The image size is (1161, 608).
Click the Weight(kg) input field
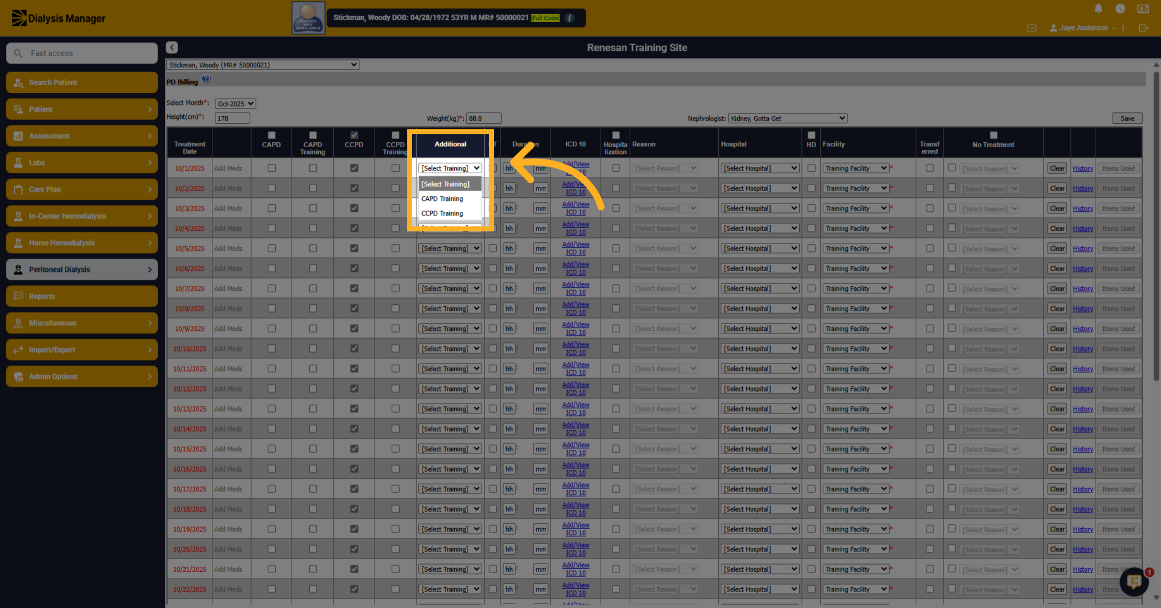pos(484,118)
